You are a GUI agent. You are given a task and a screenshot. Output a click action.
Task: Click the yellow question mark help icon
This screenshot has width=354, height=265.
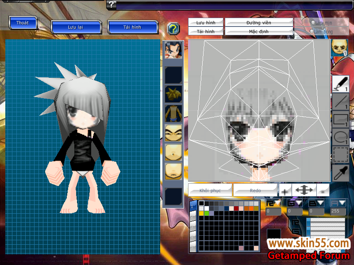[173, 29]
